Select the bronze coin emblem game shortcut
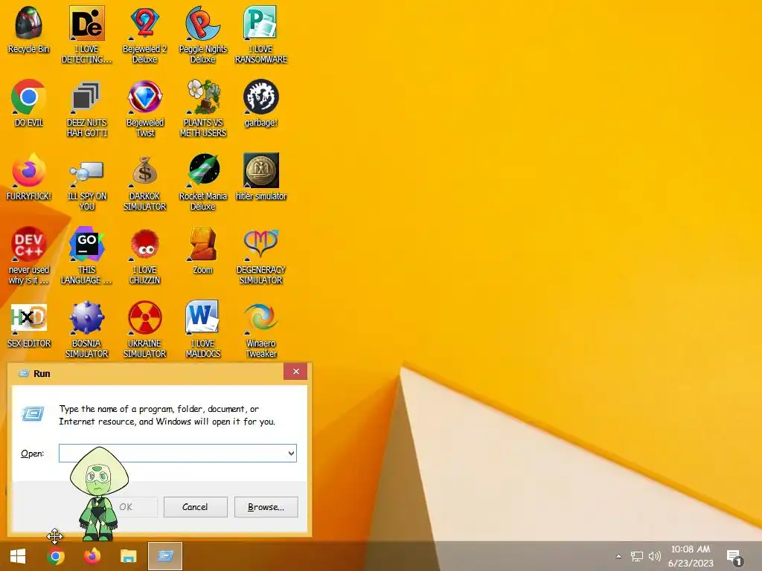 261,177
